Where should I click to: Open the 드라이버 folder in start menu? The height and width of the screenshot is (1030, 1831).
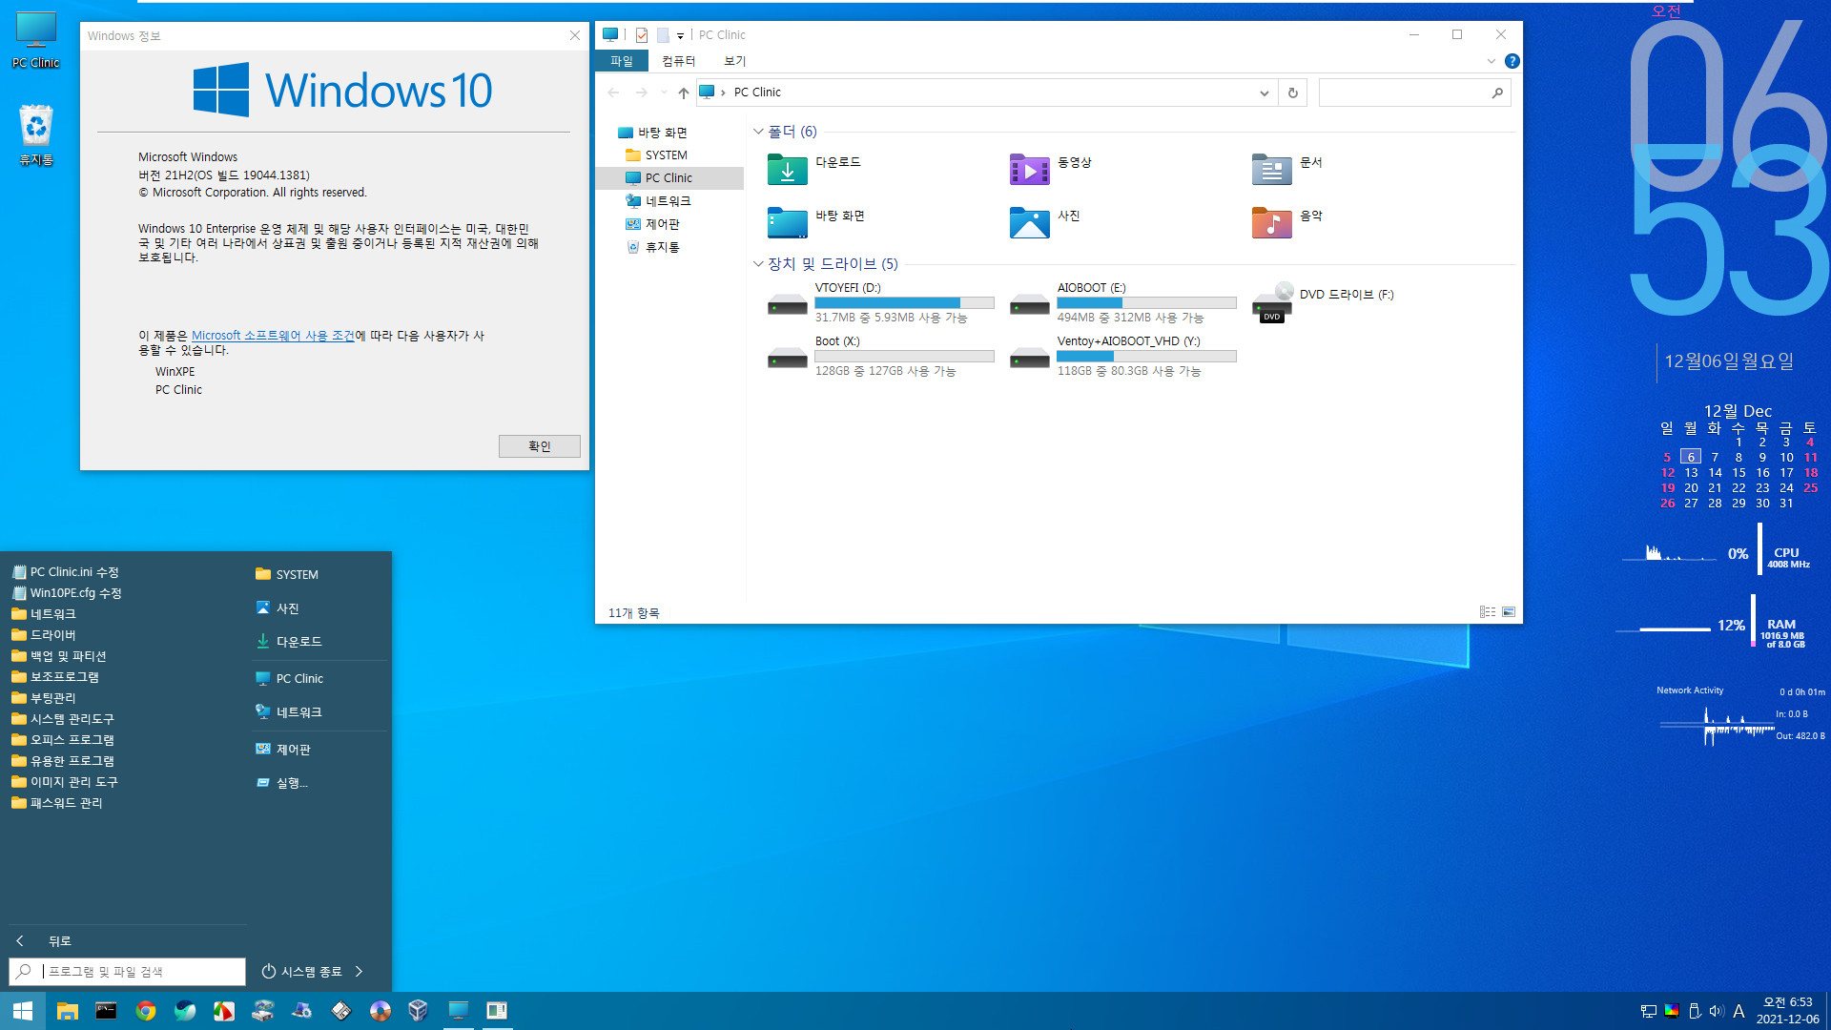tap(44, 635)
